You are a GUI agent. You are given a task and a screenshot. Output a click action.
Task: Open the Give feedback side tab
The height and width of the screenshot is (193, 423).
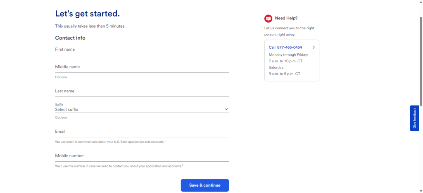pyautogui.click(x=414, y=118)
